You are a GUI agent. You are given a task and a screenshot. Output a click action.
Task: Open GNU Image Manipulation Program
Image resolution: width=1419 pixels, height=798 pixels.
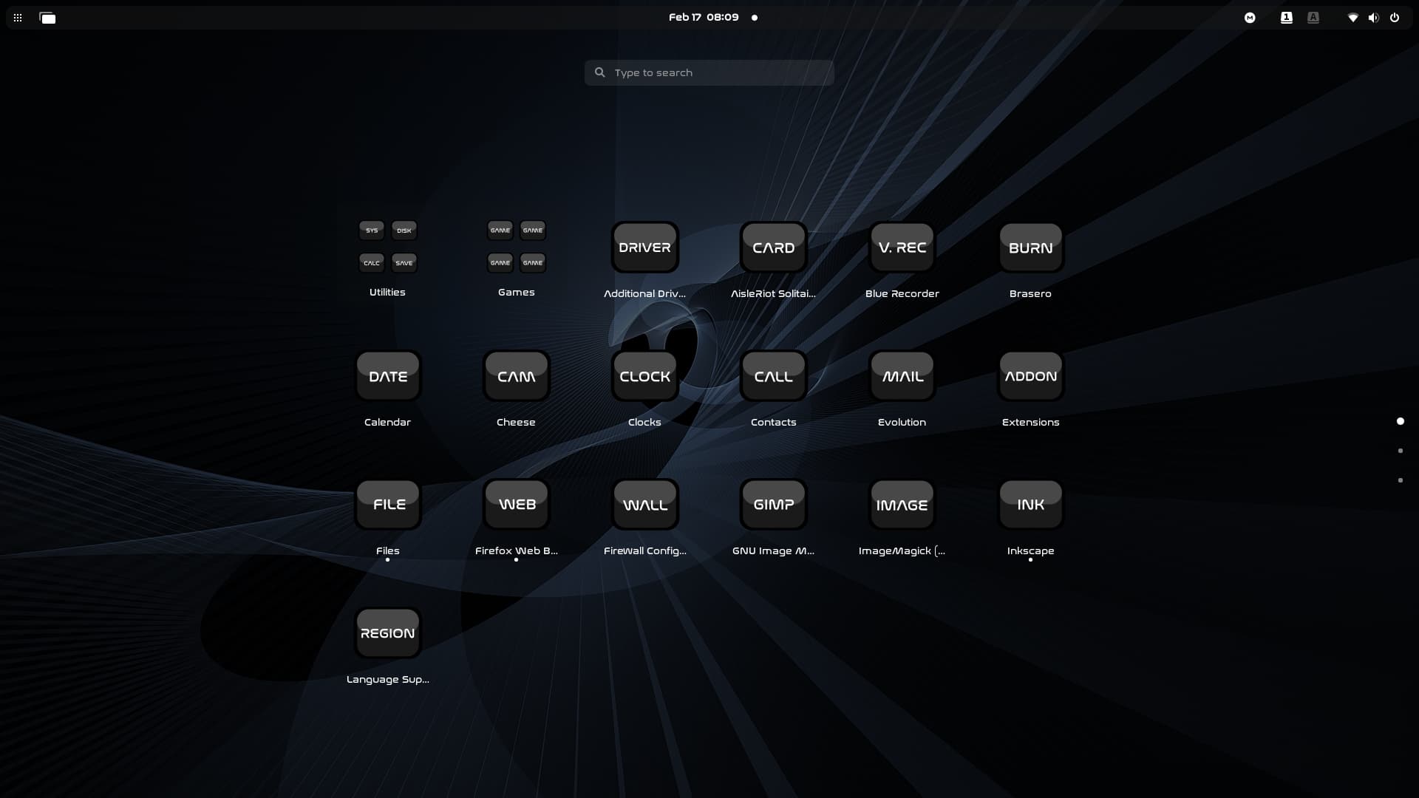pyautogui.click(x=773, y=505)
